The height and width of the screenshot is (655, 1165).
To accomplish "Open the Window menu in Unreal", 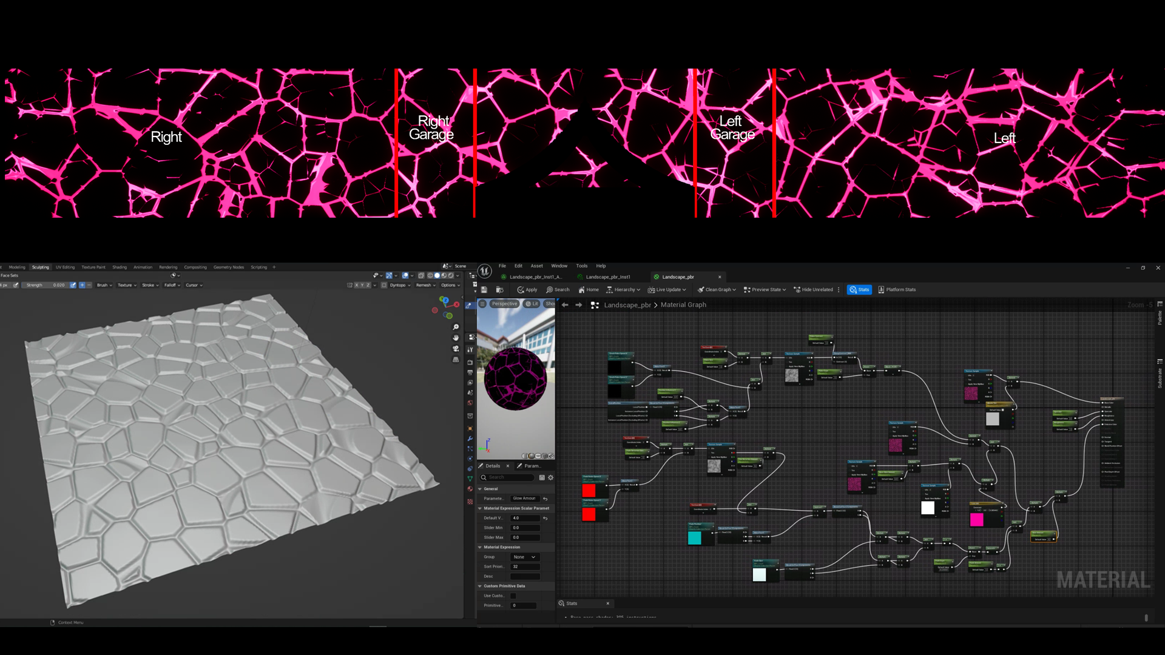I will click(x=559, y=266).
